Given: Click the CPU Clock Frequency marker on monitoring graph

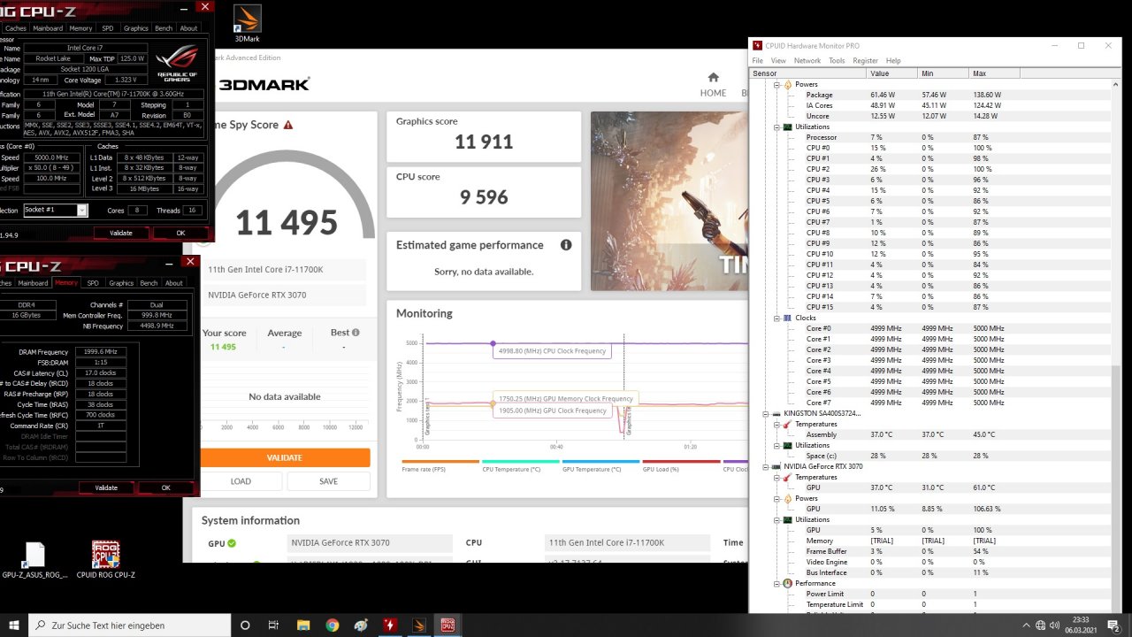Looking at the screenshot, I should [493, 343].
